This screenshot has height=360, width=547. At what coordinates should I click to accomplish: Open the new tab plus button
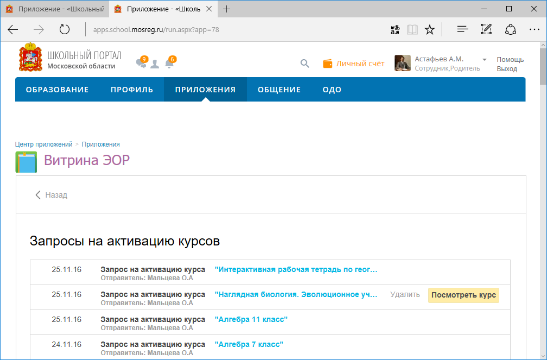227,9
